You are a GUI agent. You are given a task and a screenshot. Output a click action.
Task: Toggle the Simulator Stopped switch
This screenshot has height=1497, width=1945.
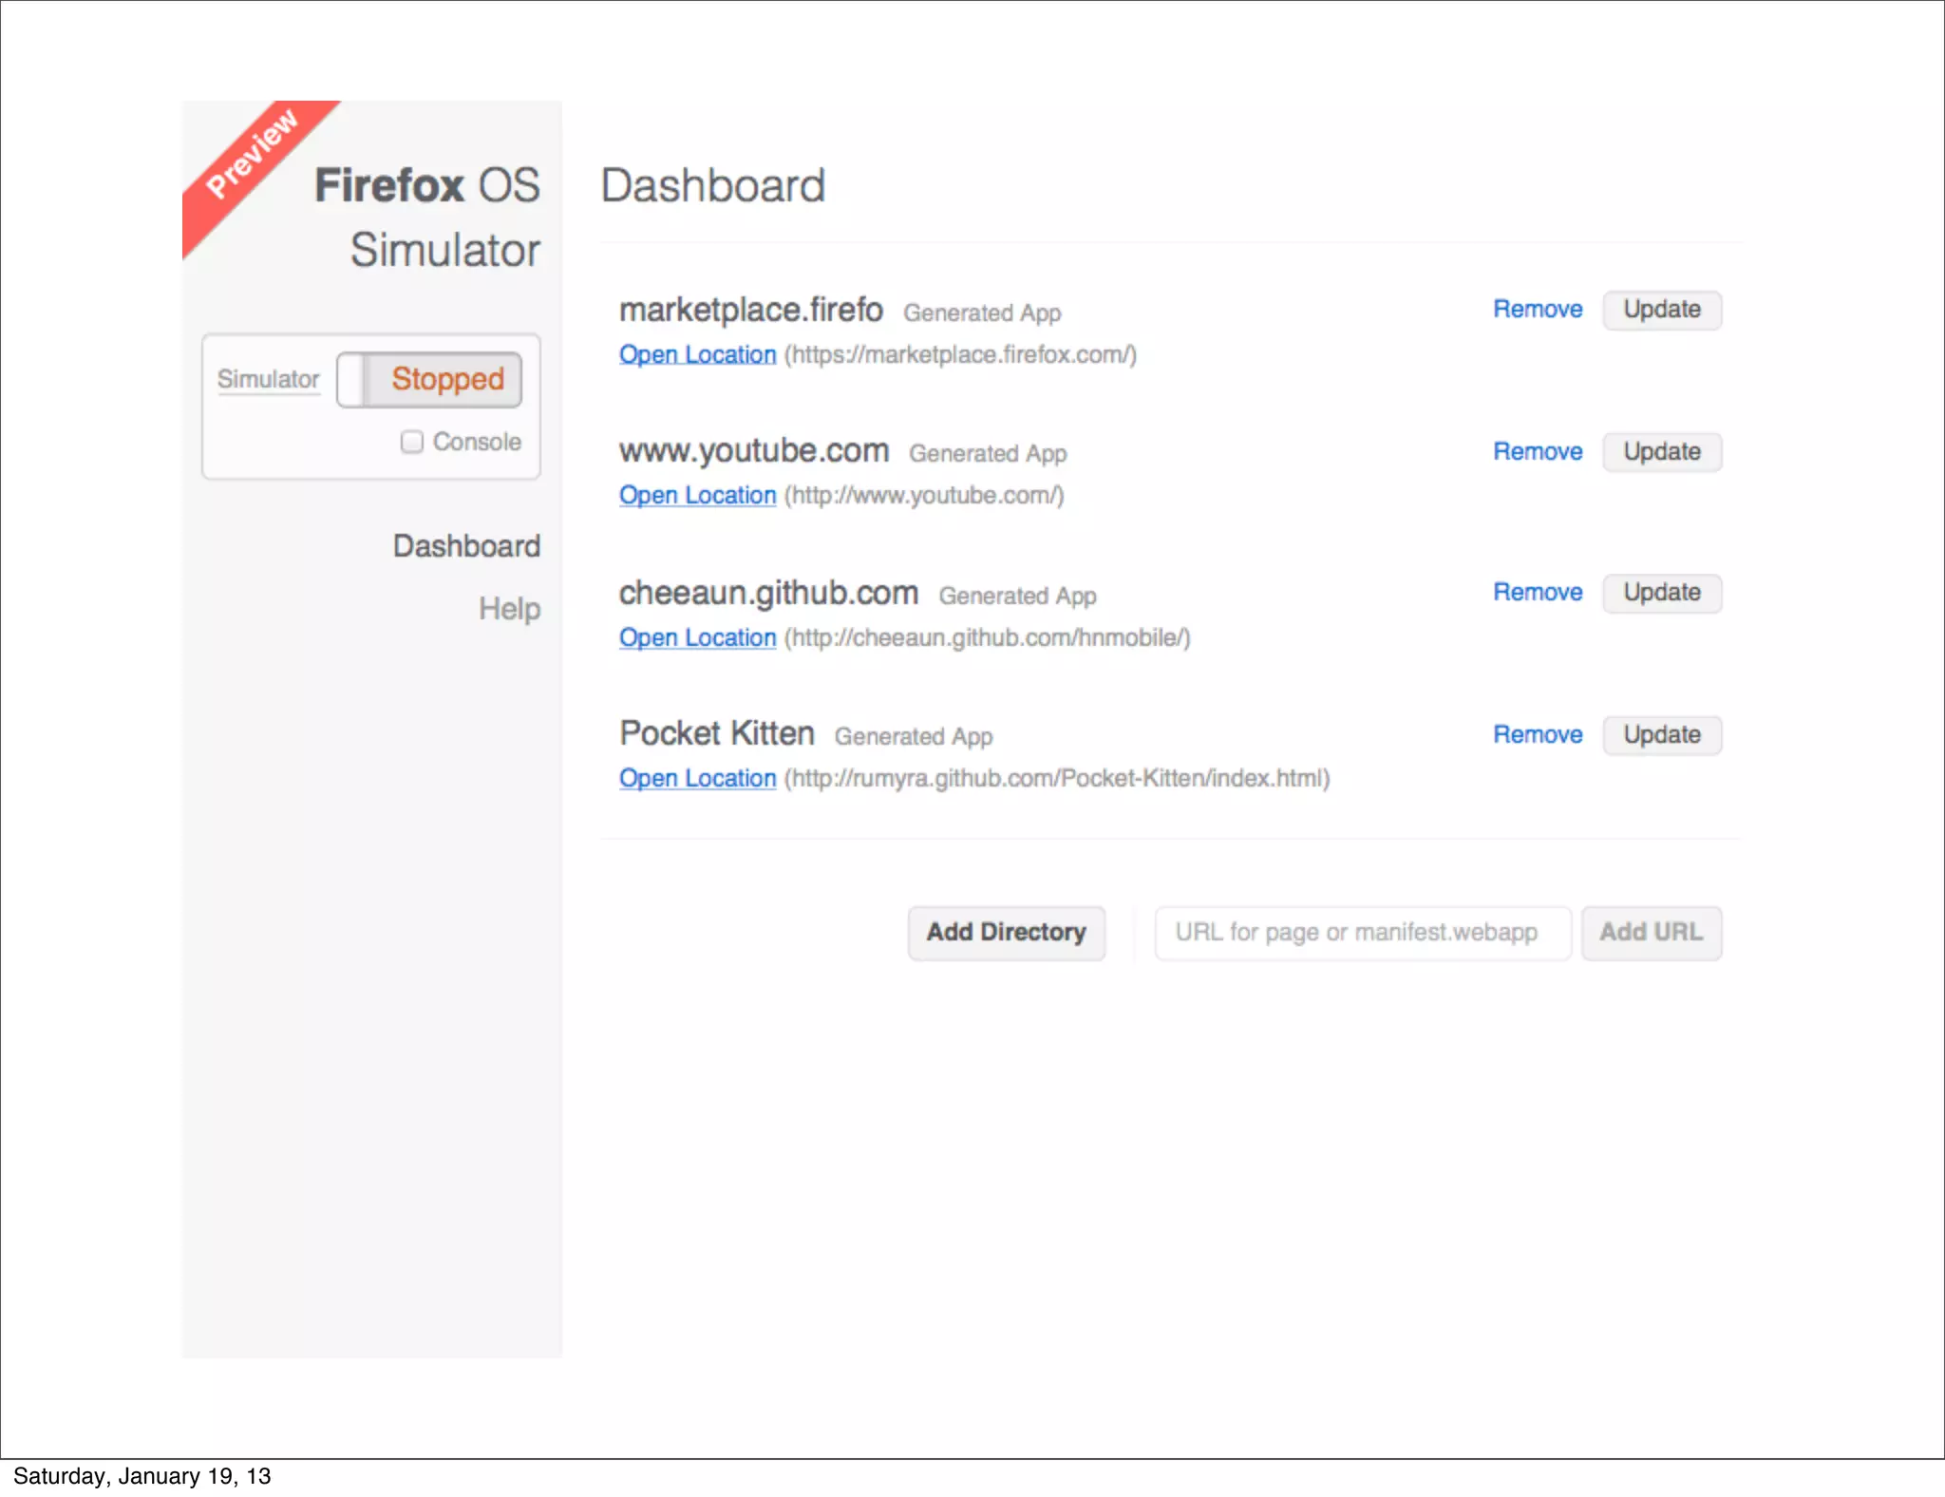coord(428,380)
